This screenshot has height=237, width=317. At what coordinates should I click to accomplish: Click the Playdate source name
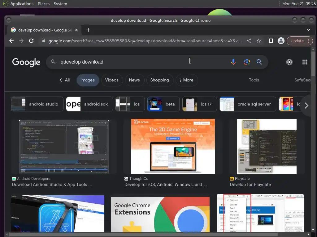click(x=242, y=179)
